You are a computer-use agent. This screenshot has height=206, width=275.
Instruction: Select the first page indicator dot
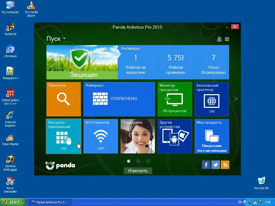point(129,161)
